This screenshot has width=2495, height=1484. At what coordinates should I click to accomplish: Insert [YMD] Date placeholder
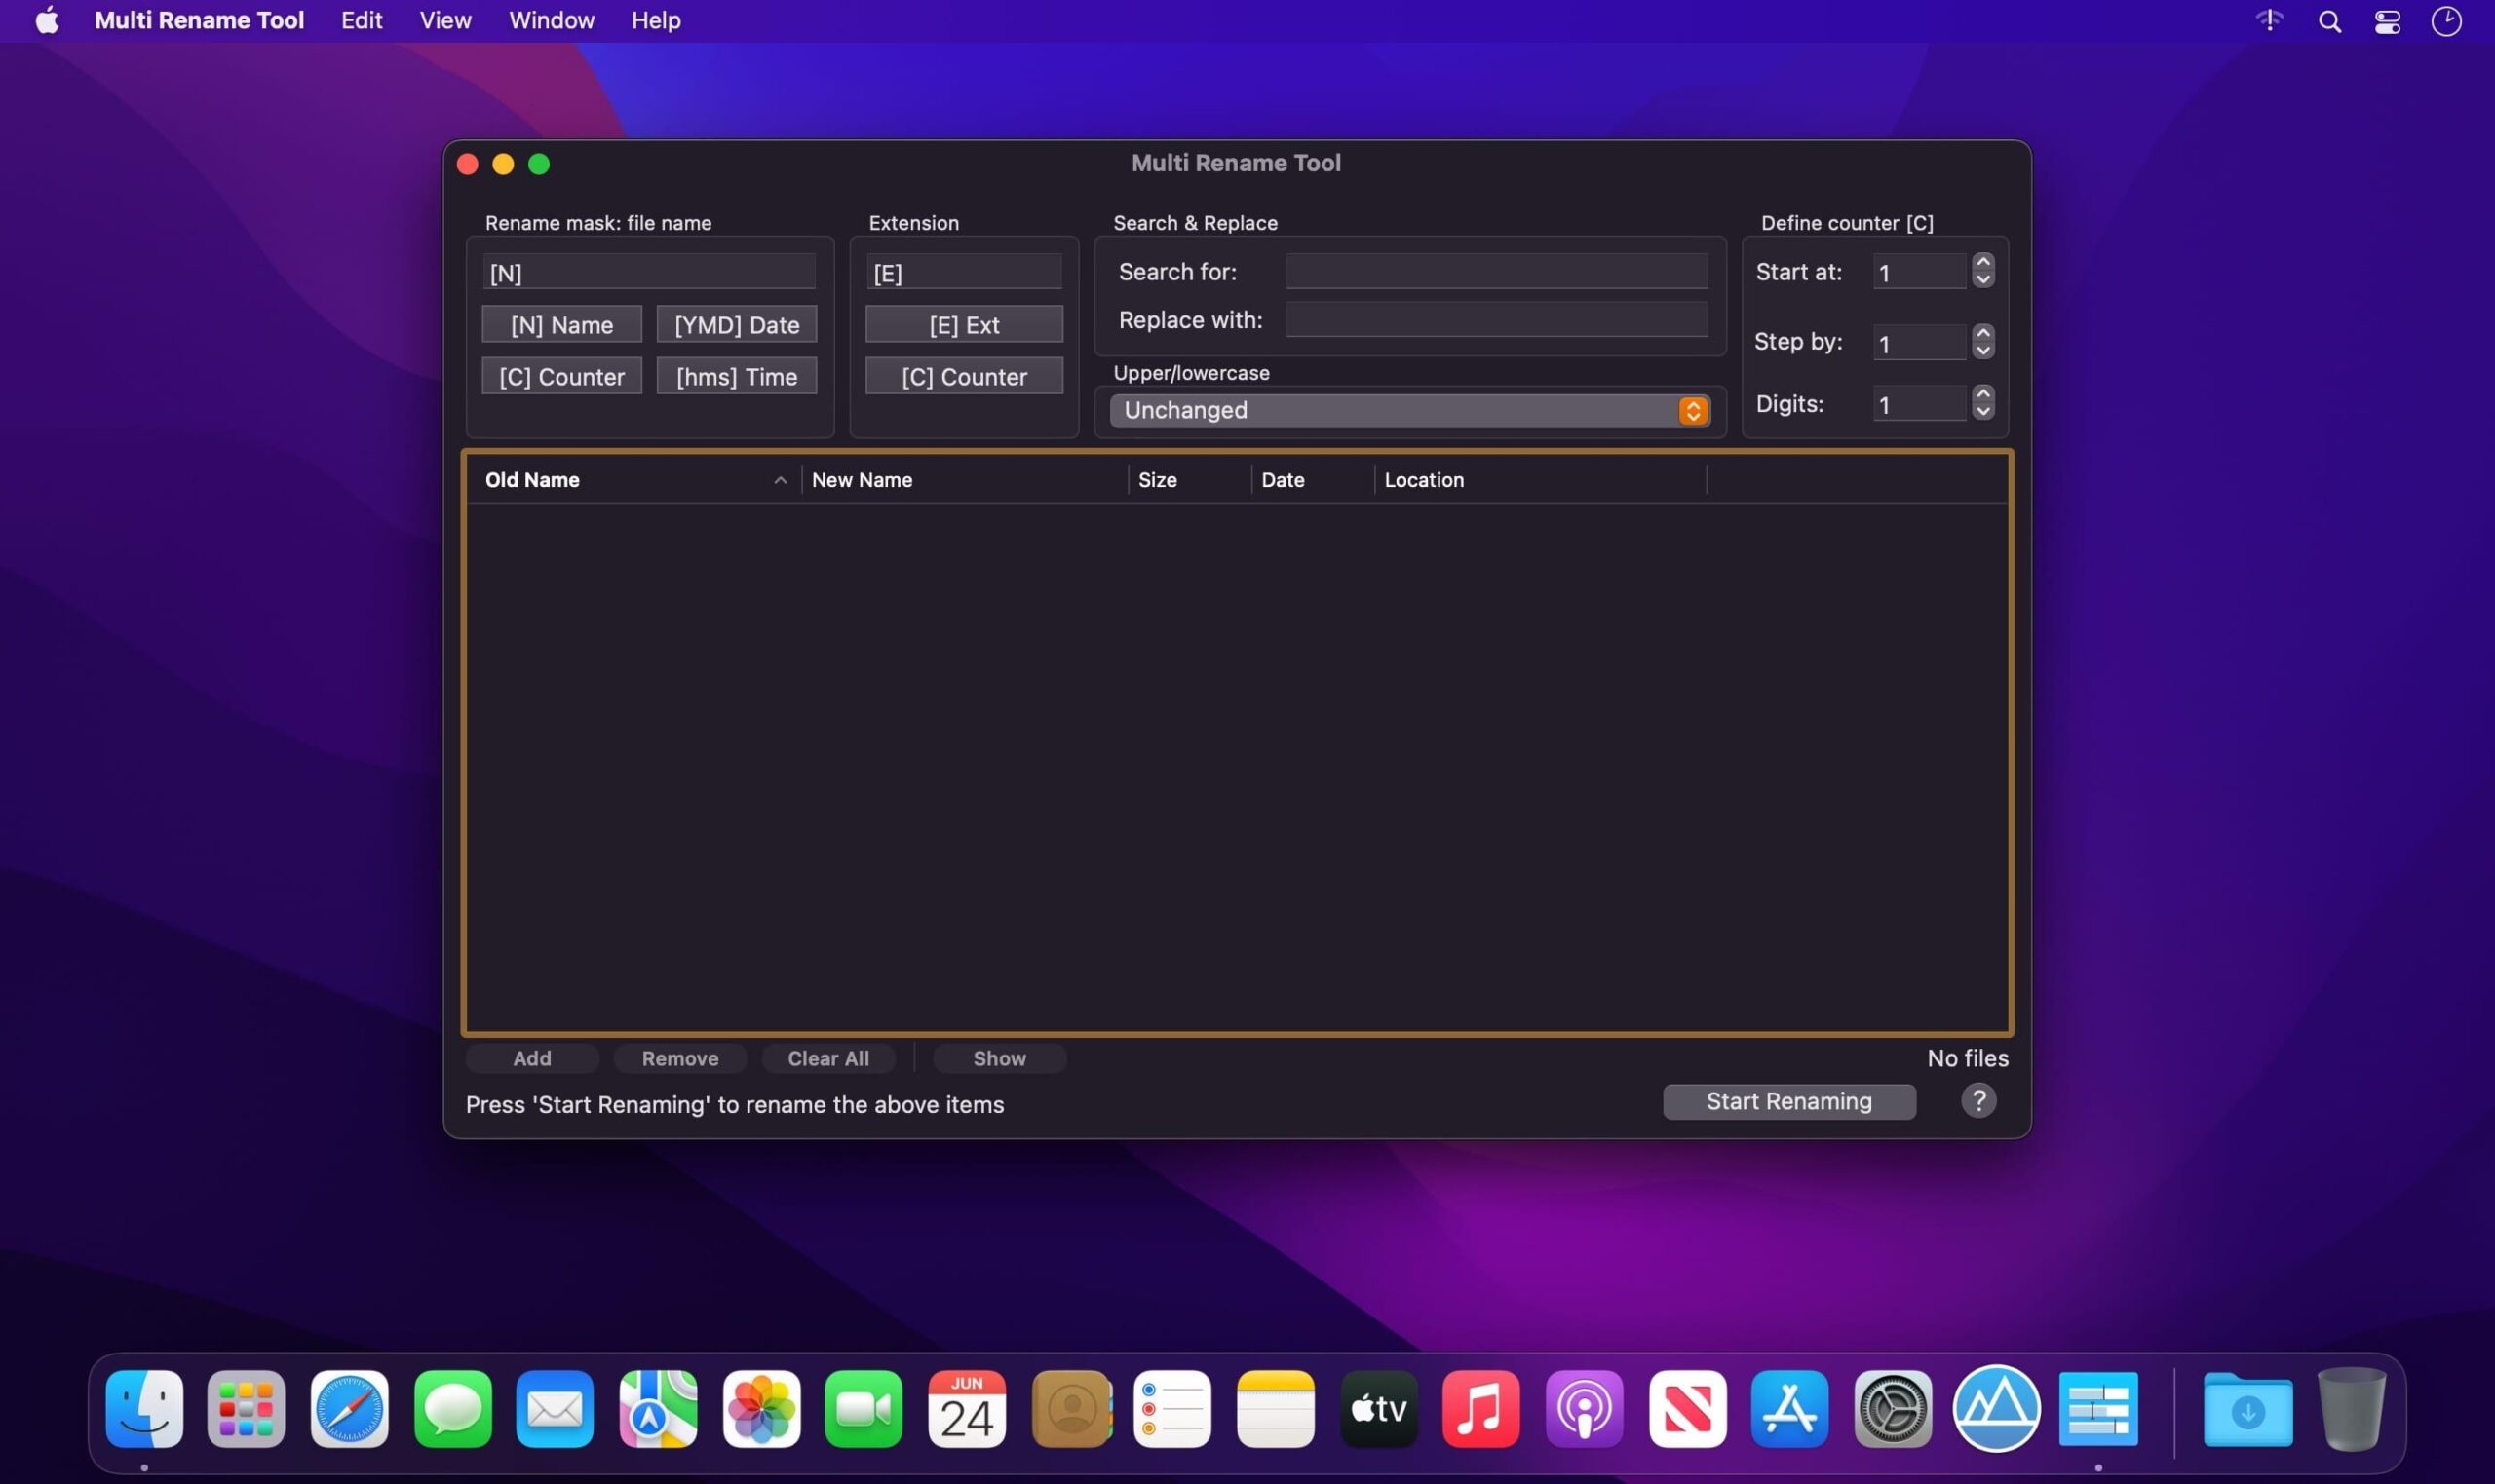tap(737, 324)
